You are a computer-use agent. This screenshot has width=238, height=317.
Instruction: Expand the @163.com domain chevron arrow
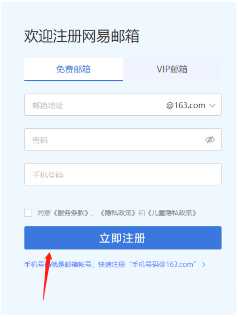pos(212,105)
